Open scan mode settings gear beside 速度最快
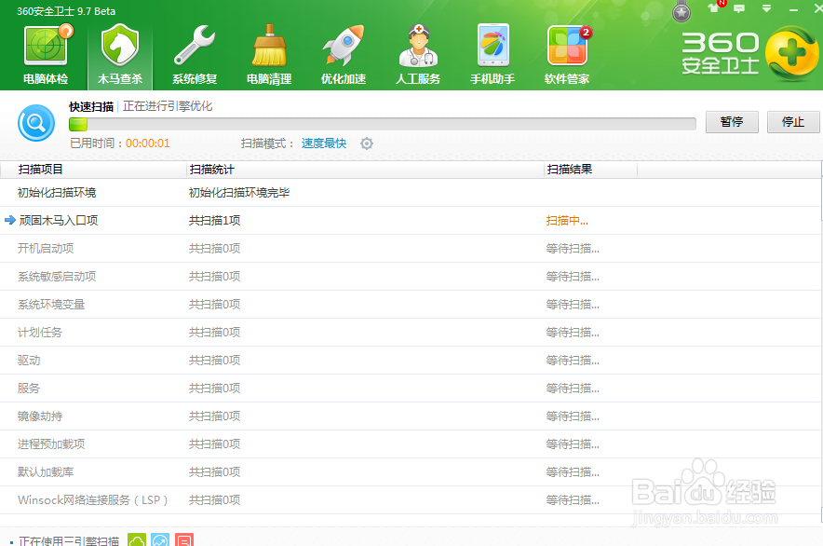This screenshot has height=546, width=823. (367, 143)
